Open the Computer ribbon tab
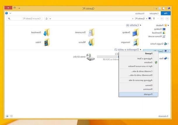178x125 pixels. tap(154, 13)
